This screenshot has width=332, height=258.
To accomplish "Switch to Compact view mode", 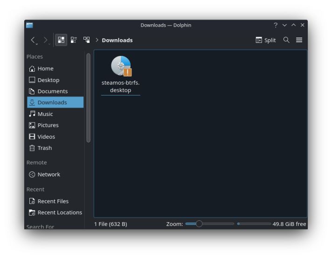I will 74,40.
